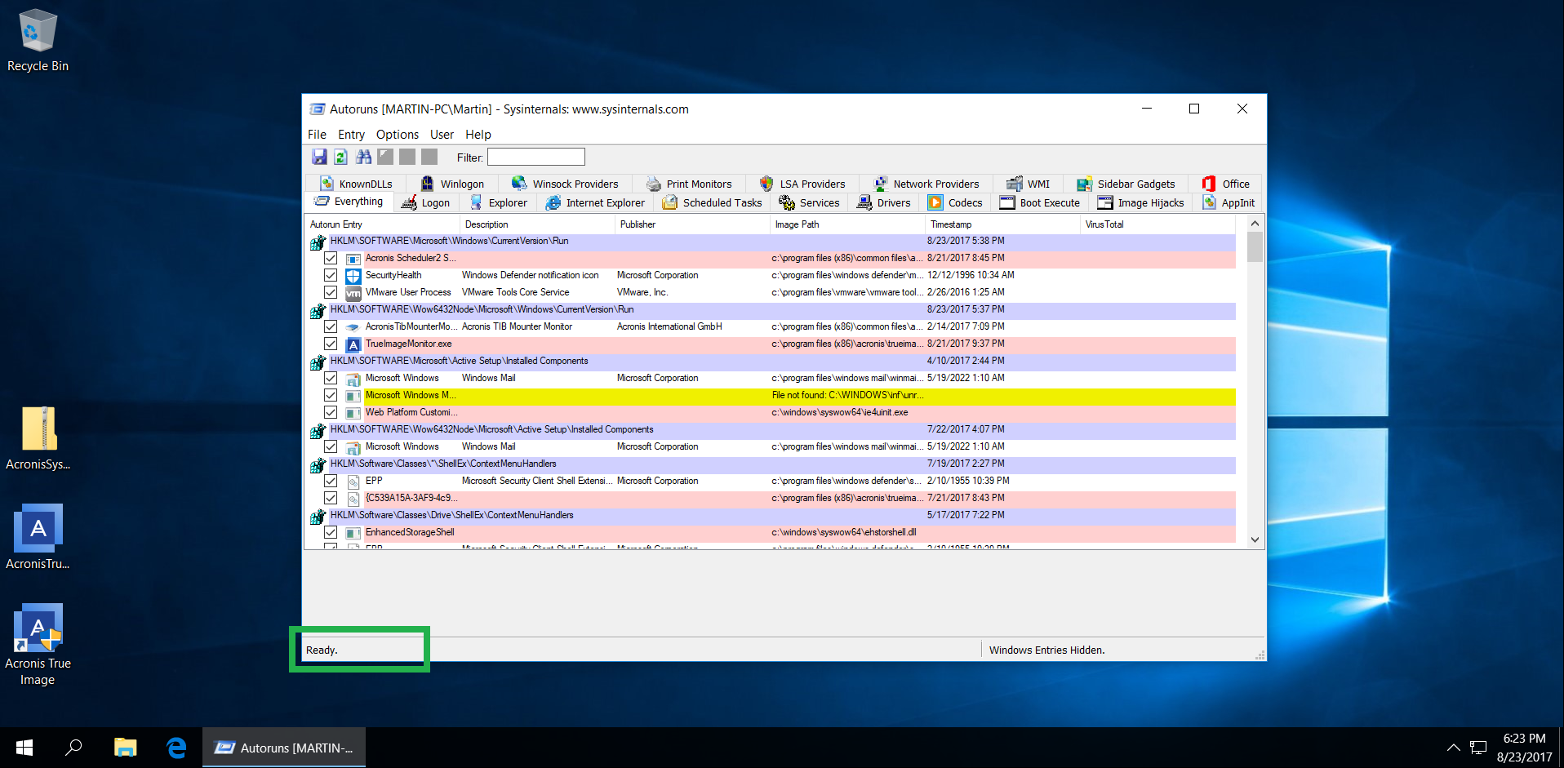
Task: Switch to the Boot Execute tab
Action: (1040, 202)
